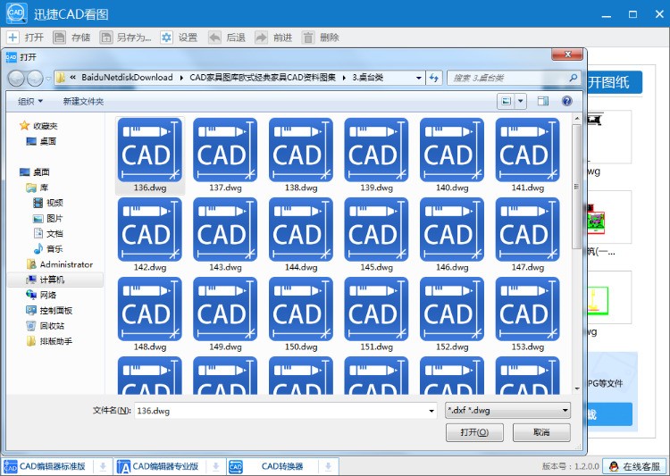Click the dialog back navigation round button

[x=16, y=79]
